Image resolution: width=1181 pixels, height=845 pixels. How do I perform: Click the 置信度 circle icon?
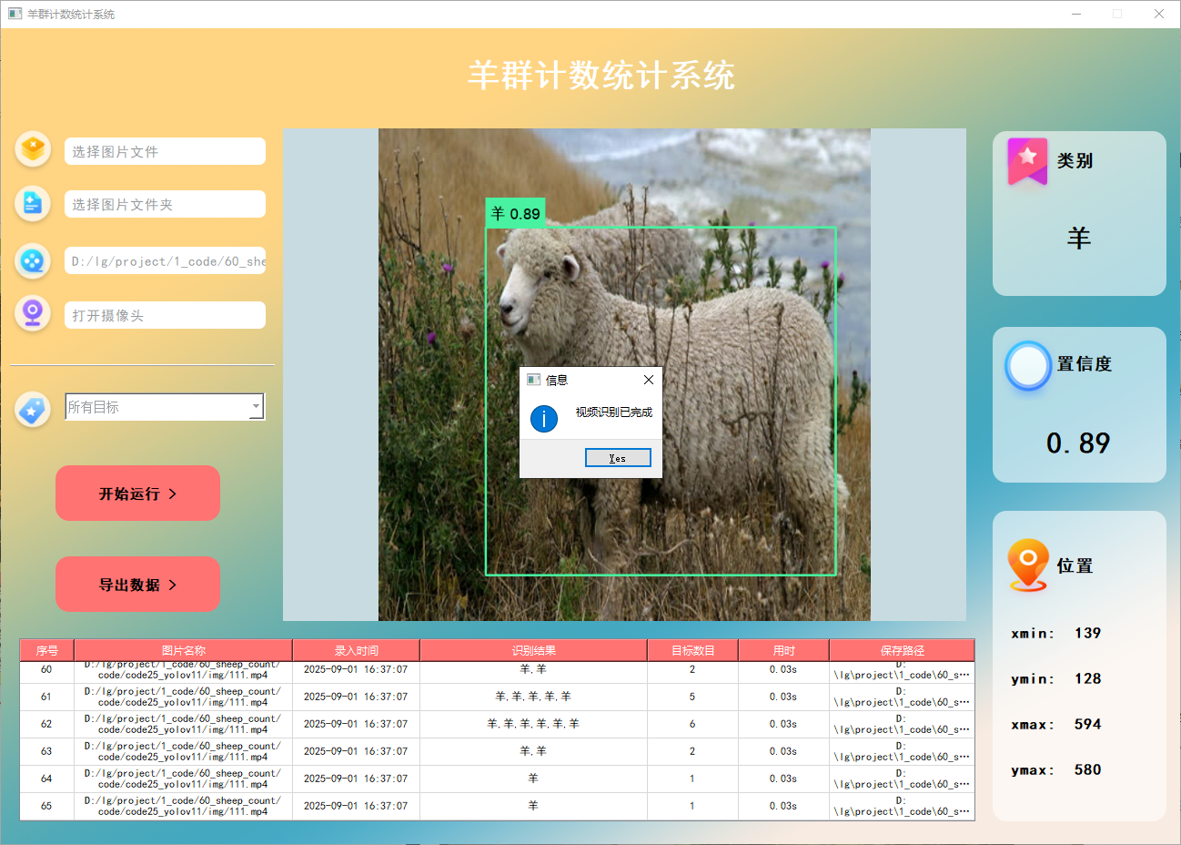click(x=1028, y=366)
